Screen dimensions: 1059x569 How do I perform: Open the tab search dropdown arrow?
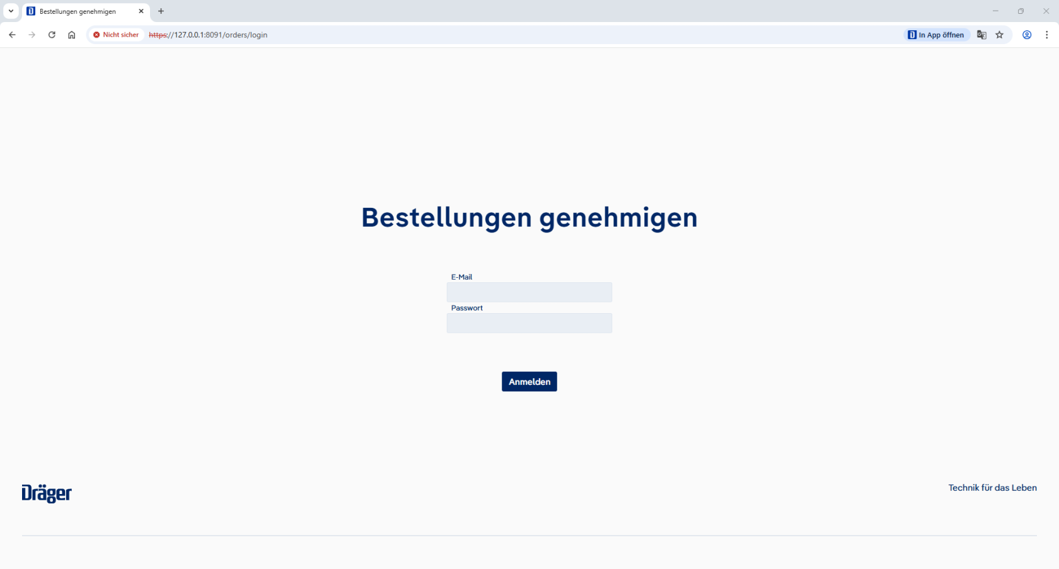(11, 11)
